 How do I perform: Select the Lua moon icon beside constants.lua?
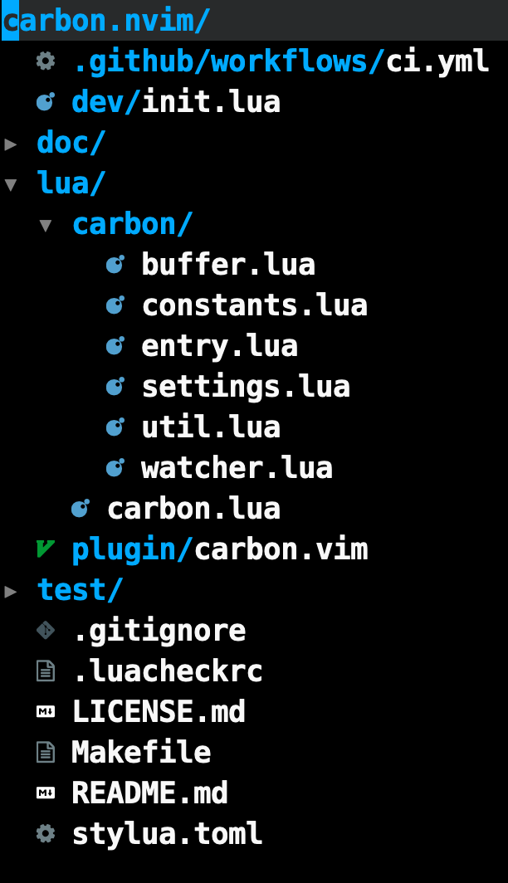[115, 305]
